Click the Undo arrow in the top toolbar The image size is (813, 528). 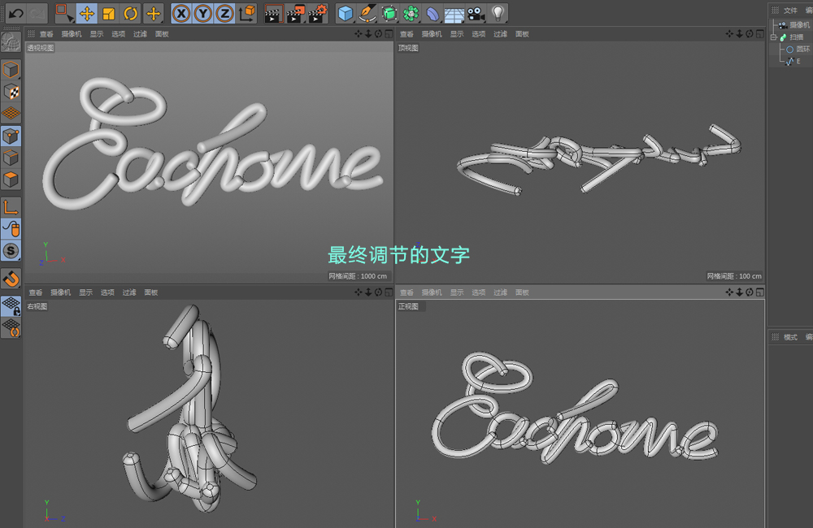point(15,14)
